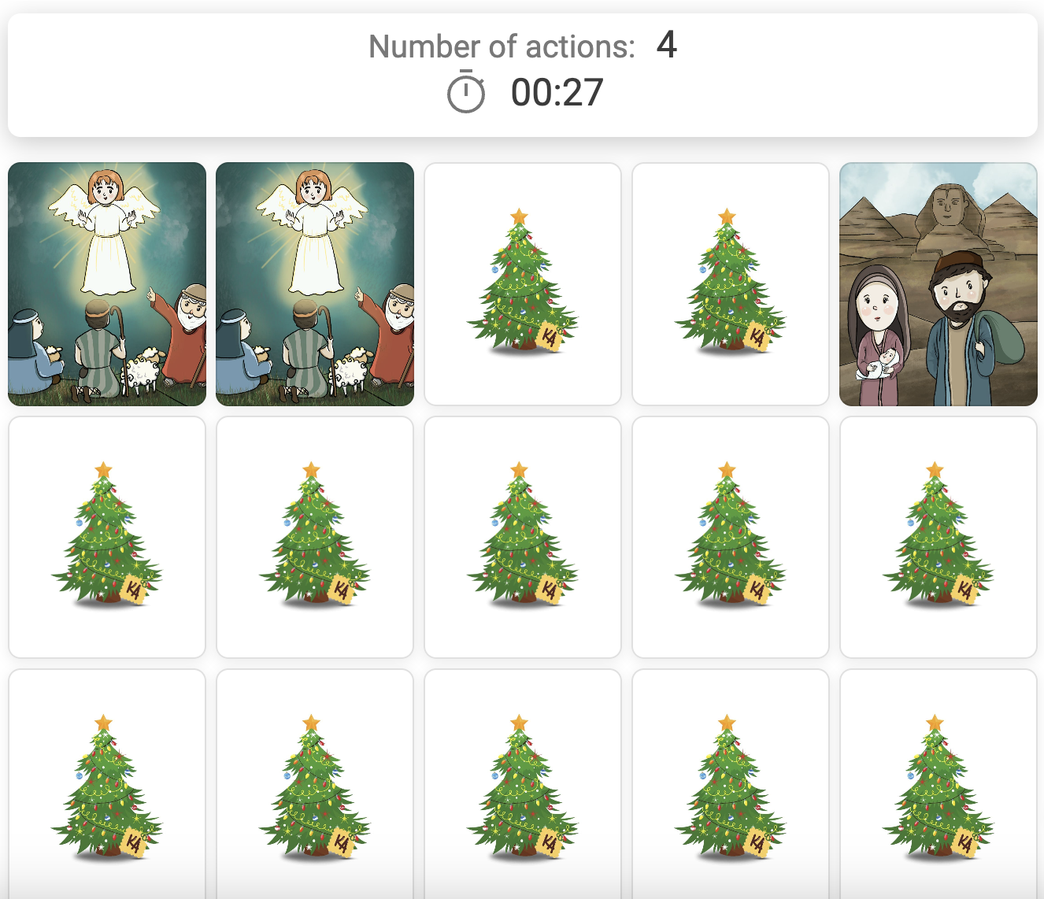
Task: Flip the second card in the bottom row
Action: (315, 785)
